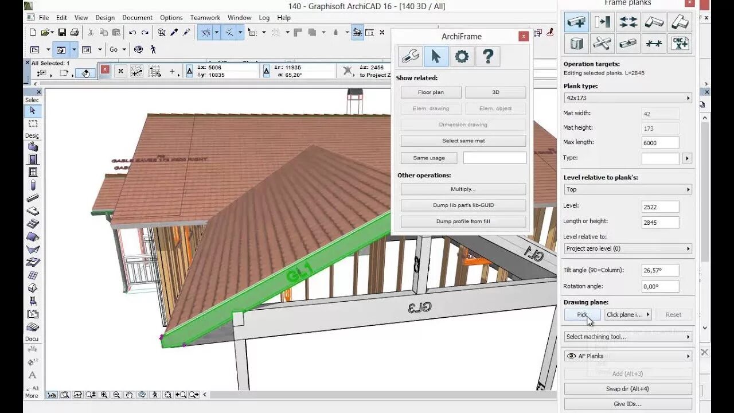Image resolution: width=734 pixels, height=413 pixels.
Task: Select ArchiFrame arrow selection tab
Action: [436, 56]
